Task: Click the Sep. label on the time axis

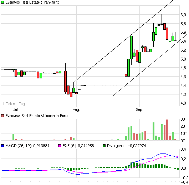Action: tap(139, 109)
